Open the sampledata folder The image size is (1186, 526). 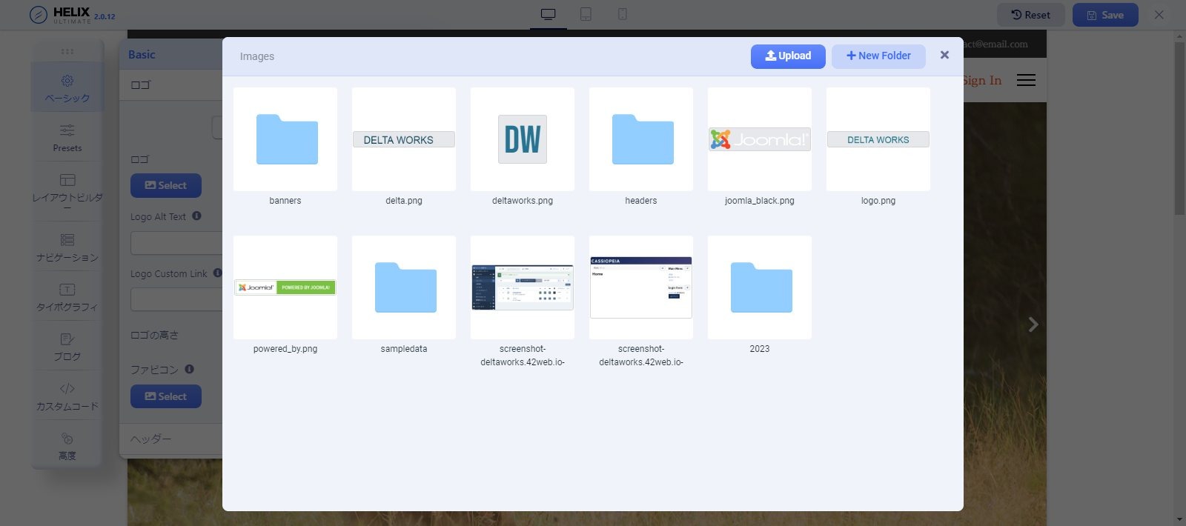coord(404,287)
